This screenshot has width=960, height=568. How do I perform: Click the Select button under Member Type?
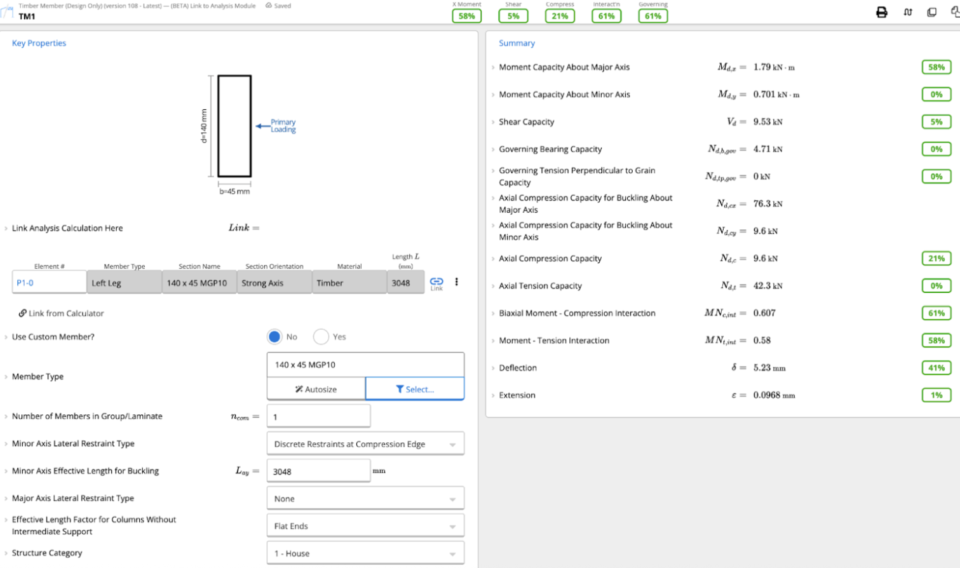tap(416, 388)
